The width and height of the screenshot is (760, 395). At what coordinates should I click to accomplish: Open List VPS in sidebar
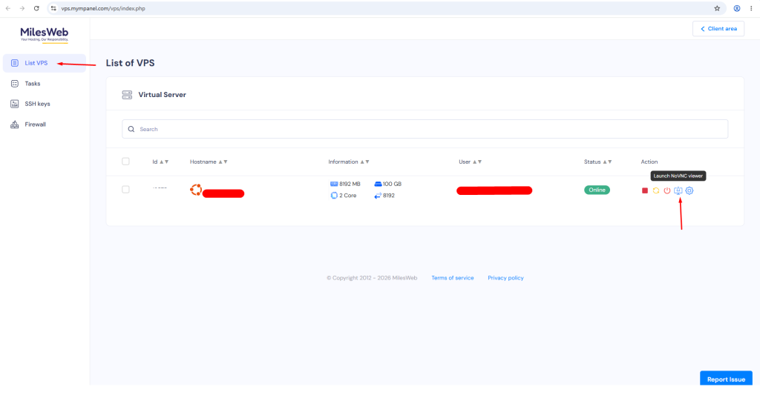click(x=45, y=63)
